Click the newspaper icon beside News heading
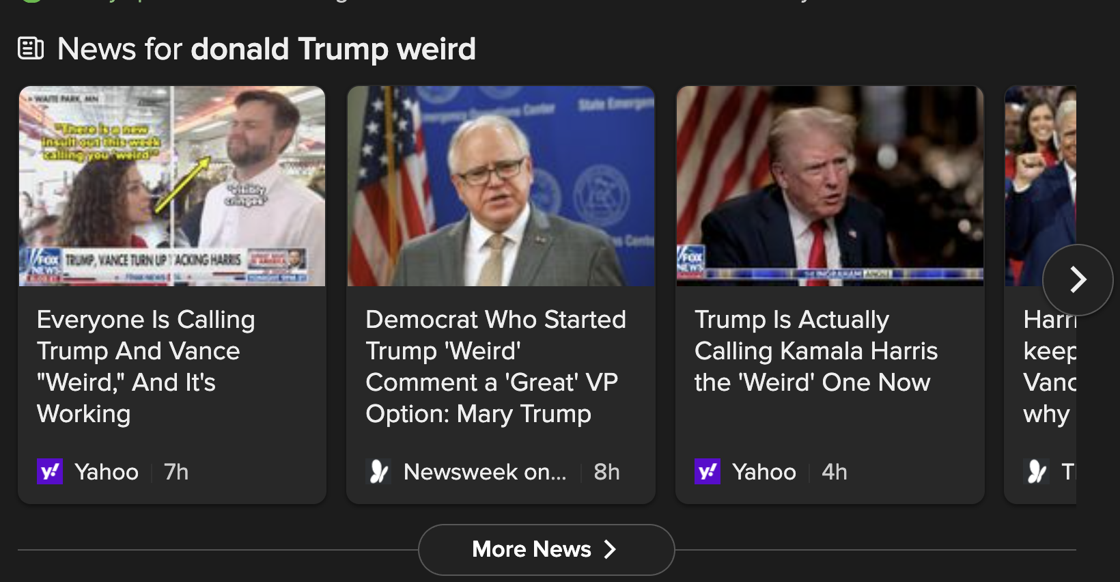This screenshot has width=1120, height=582. [31, 48]
